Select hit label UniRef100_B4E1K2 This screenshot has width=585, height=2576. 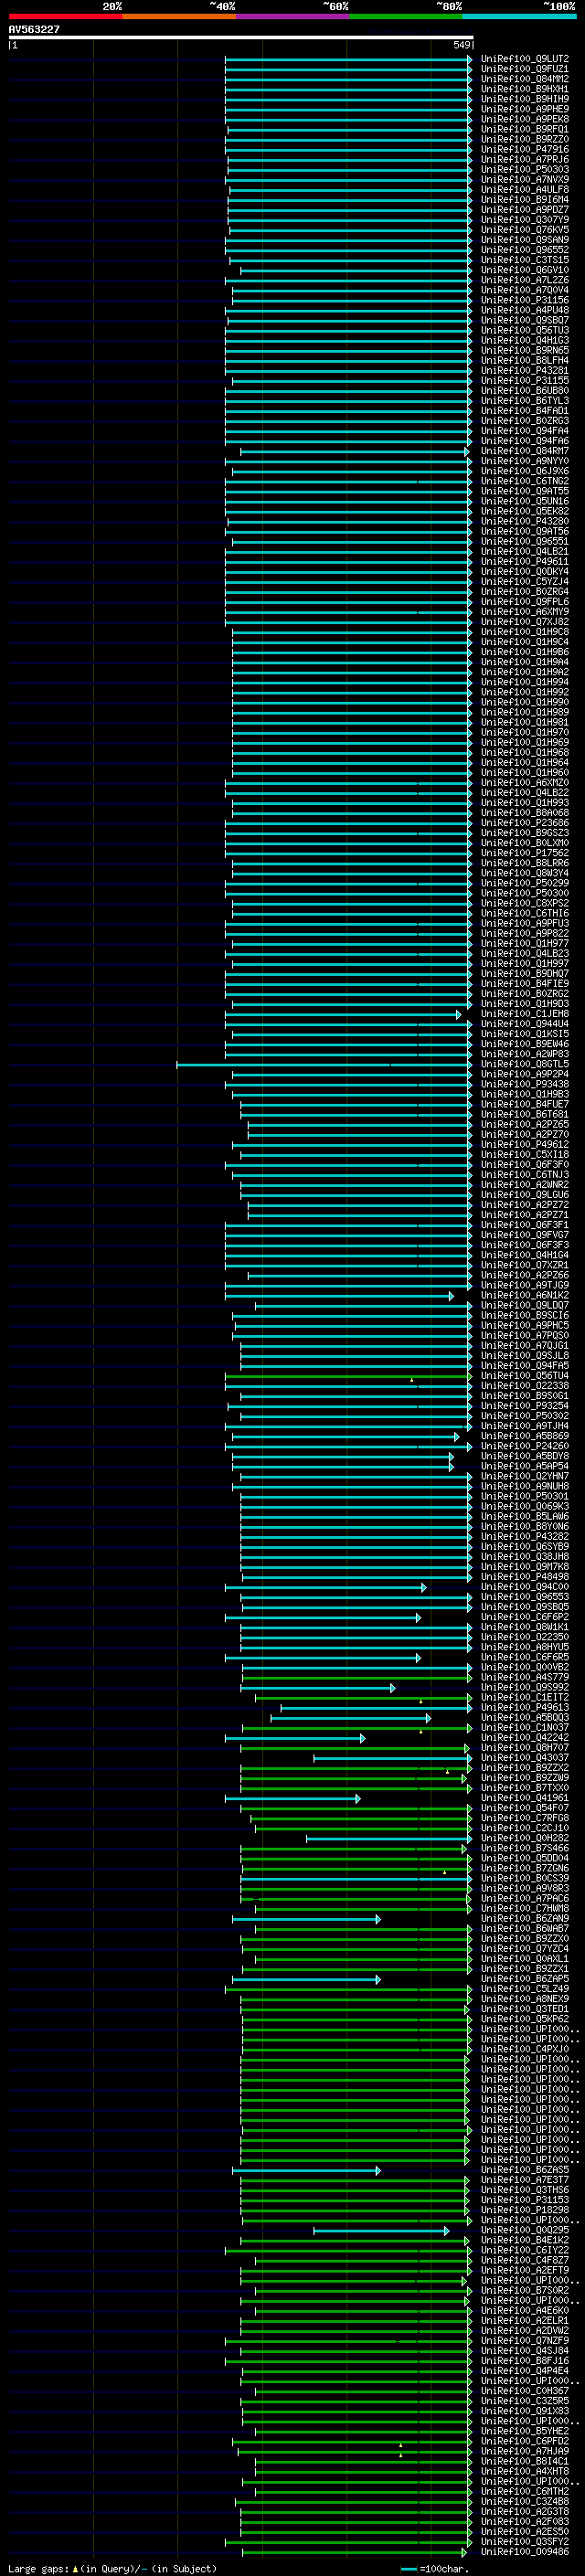525,2241
